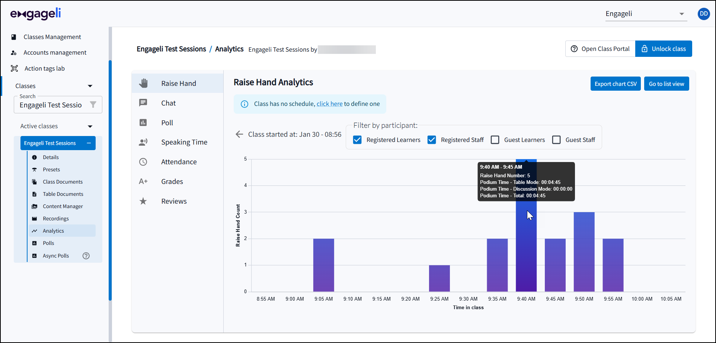Click the 'click here' schedule link
This screenshot has height=343, width=716.
click(x=329, y=104)
